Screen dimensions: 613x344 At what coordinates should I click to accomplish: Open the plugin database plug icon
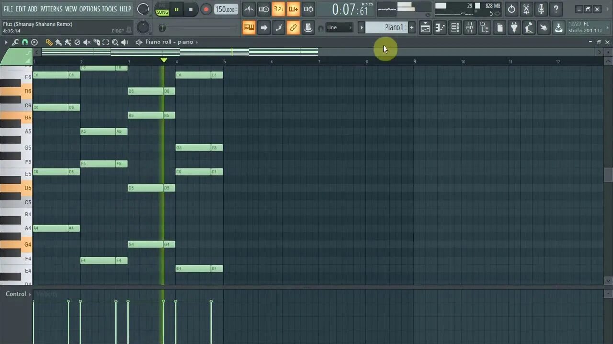[514, 28]
